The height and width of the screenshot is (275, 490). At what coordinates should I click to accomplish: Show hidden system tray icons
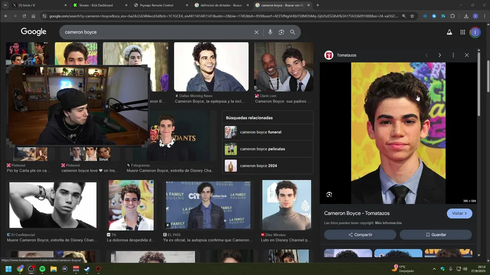click(434, 269)
